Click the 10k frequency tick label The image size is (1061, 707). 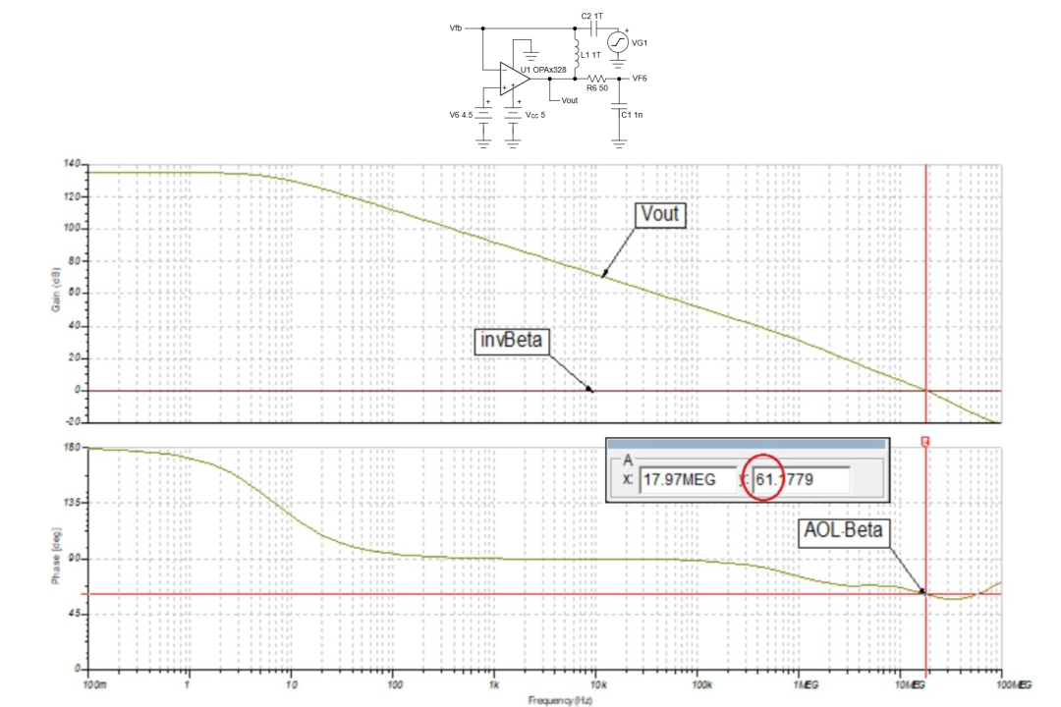point(599,684)
